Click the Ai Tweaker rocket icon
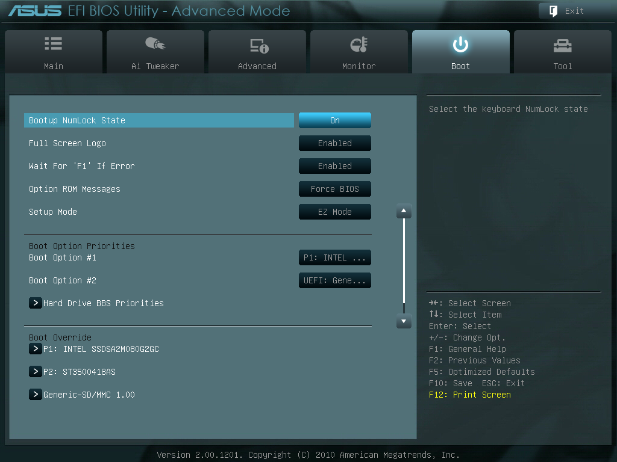This screenshot has width=617, height=462. coord(155,43)
